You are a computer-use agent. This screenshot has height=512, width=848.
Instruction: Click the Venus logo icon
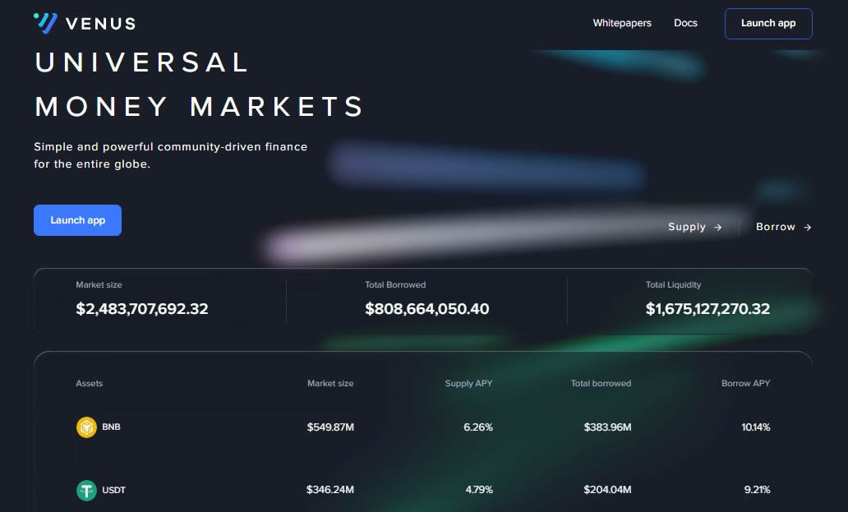[x=45, y=23]
